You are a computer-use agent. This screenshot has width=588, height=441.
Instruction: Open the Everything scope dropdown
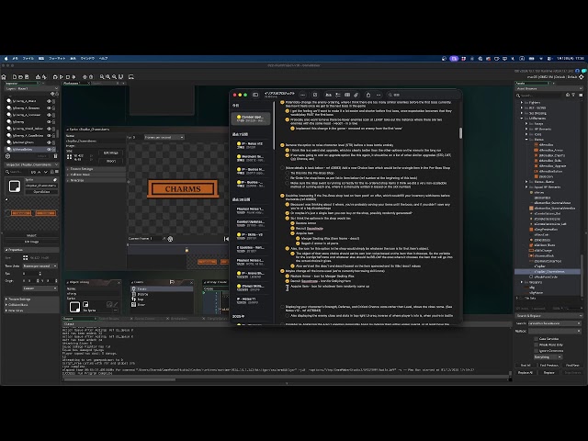(548, 357)
